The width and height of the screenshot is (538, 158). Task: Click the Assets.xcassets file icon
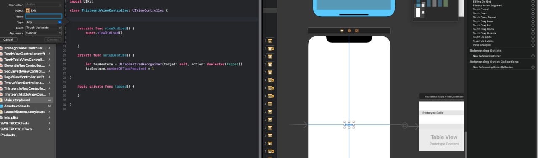[x=2, y=106]
